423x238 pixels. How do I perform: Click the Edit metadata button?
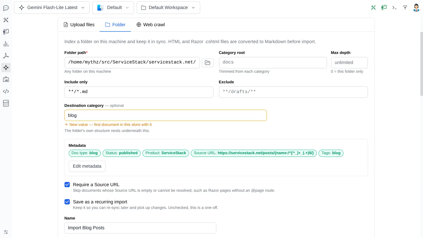tap(87, 166)
